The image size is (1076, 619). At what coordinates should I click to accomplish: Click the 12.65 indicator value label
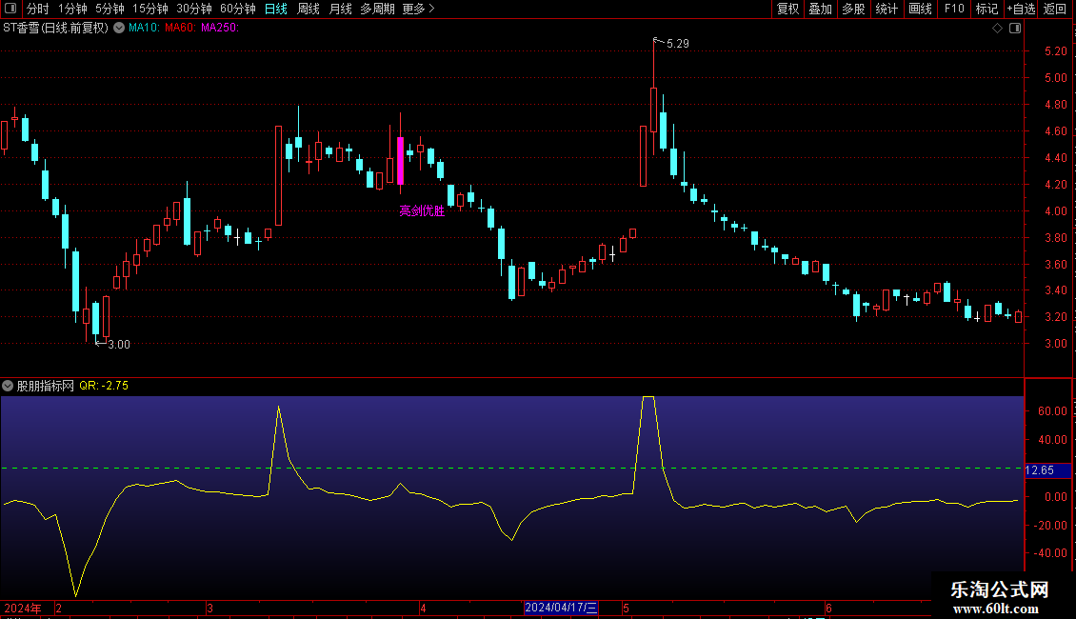click(1047, 470)
